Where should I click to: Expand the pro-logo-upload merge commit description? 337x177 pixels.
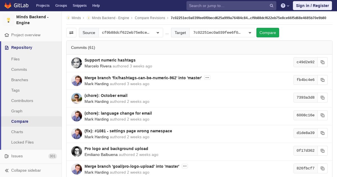pyautogui.click(x=185, y=166)
